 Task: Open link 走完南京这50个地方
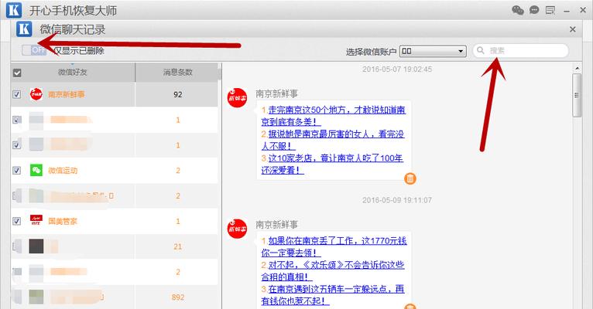tap(333, 116)
